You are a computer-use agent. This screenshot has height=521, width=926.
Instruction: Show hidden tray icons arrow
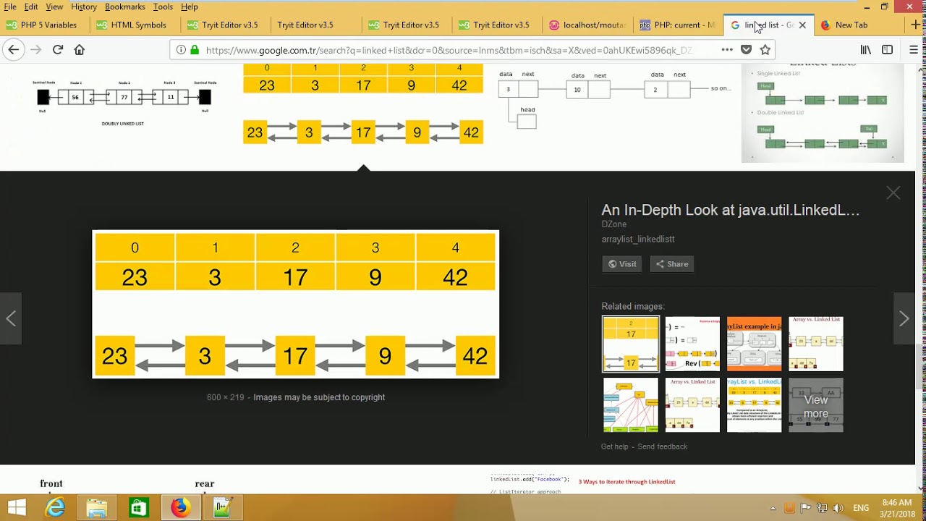[773, 508]
